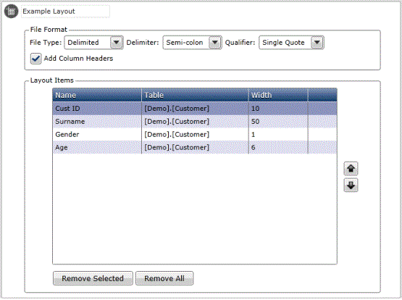Select the Cust ID row
The height and width of the screenshot is (300, 402).
point(195,109)
